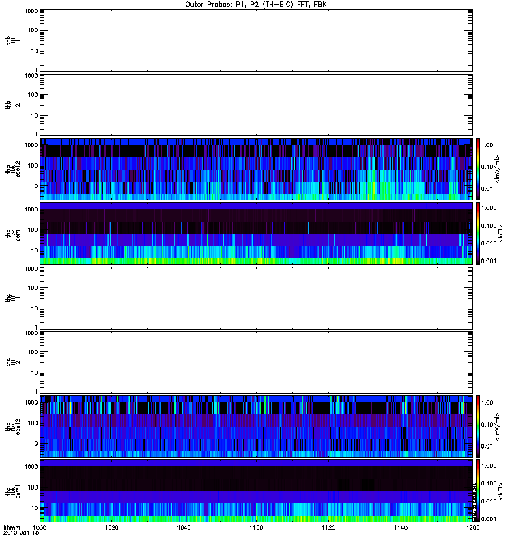Screen dimensions: 512x547
Task: Click the "1020" time tick label
Action: tap(112, 528)
